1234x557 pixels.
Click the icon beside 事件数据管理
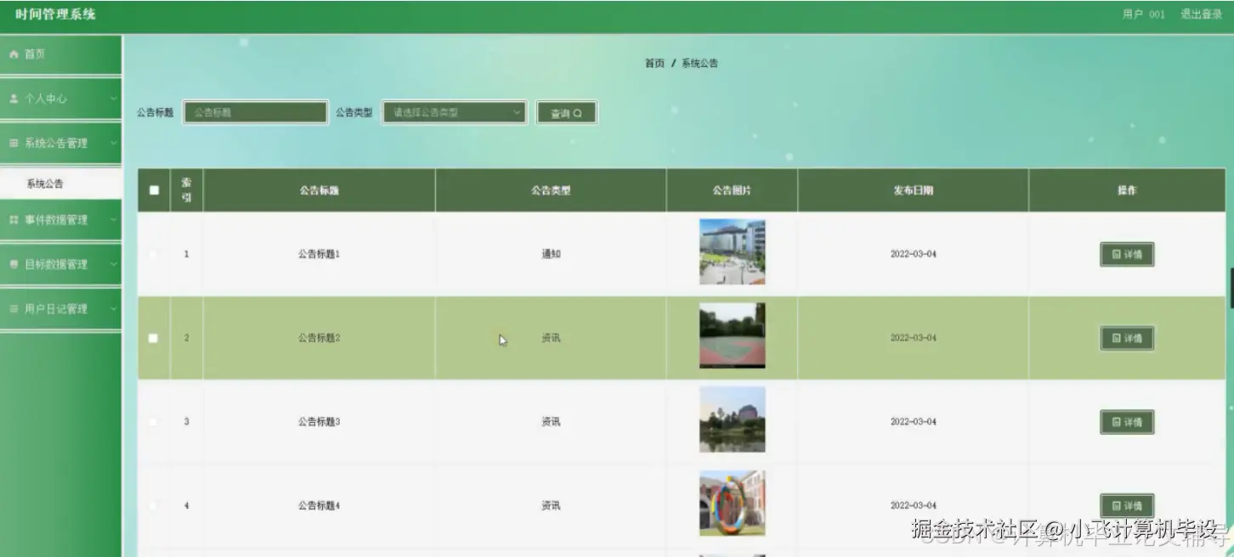point(14,220)
